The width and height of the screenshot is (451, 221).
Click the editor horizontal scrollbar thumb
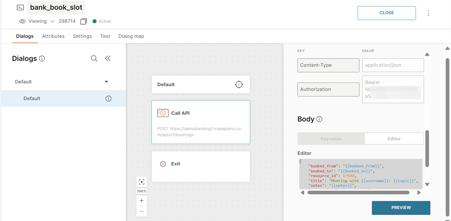358,193
